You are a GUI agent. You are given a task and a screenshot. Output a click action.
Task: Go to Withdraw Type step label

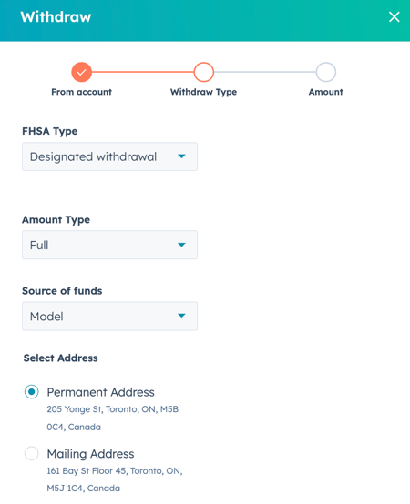204,92
